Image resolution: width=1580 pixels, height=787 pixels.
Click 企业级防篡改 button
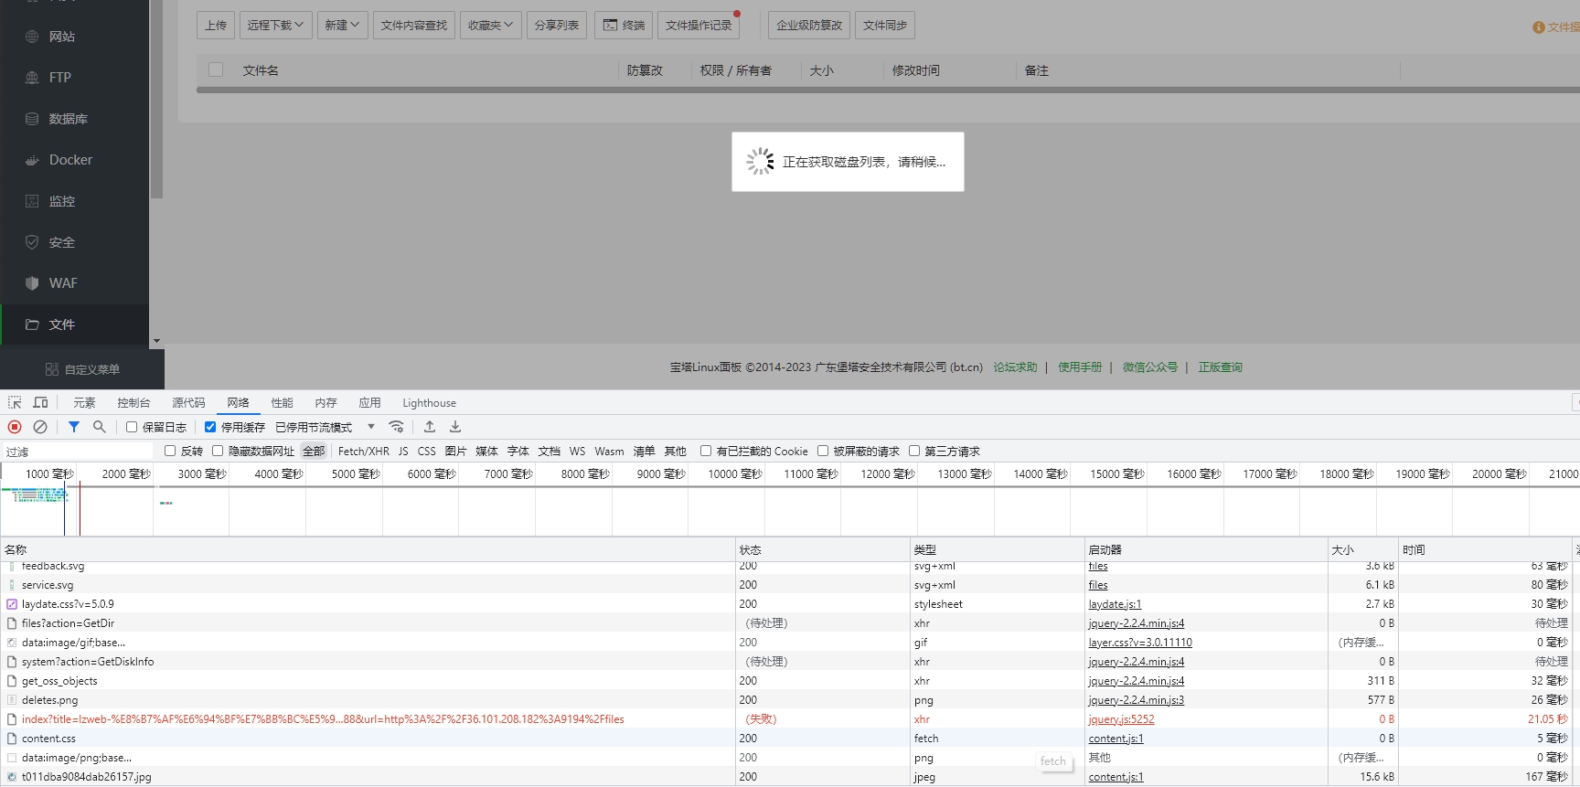tap(809, 26)
